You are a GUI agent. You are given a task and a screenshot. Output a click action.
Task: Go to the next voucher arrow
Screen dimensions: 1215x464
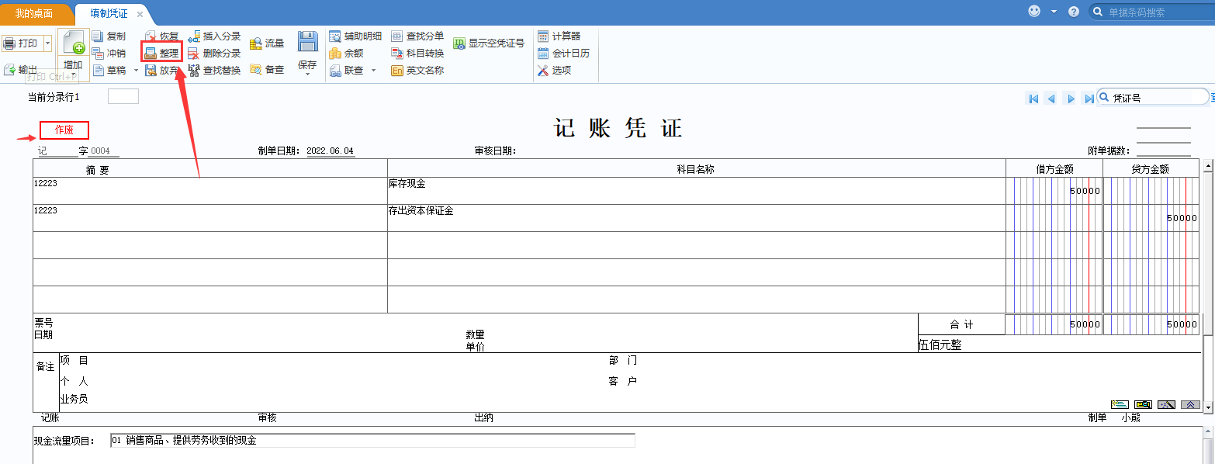[x=1071, y=99]
